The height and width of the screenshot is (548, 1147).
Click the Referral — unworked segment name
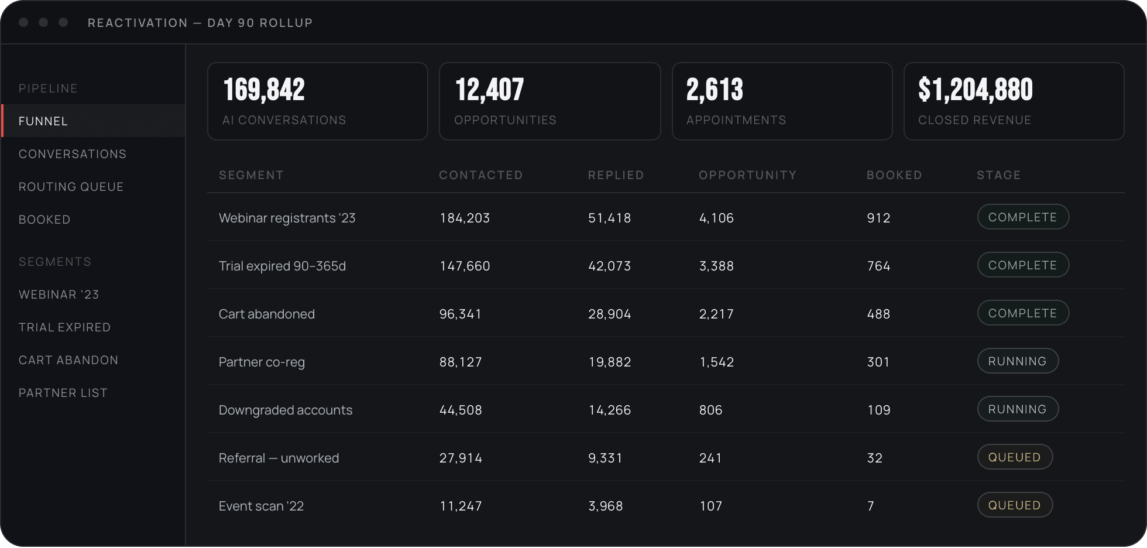point(279,458)
